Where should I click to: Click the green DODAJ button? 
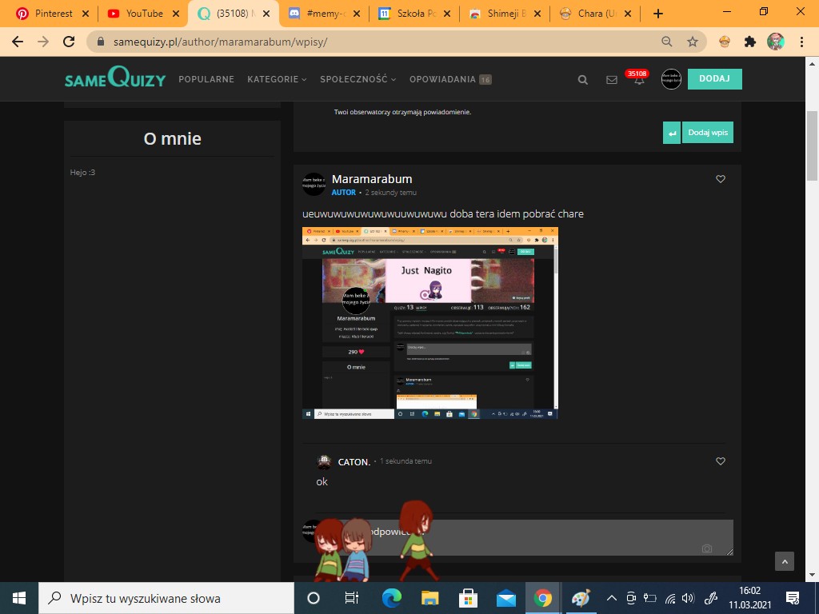[714, 78]
